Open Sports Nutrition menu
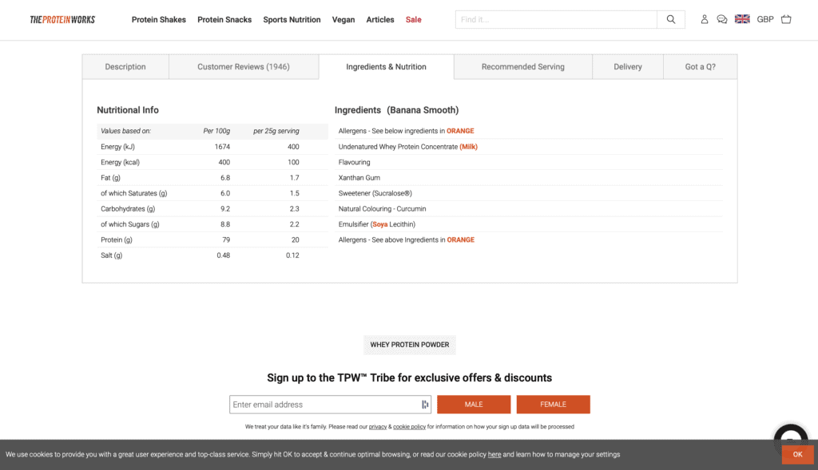 coord(292,20)
